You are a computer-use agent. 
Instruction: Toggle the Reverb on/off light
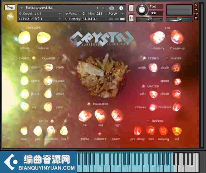tap(148, 121)
